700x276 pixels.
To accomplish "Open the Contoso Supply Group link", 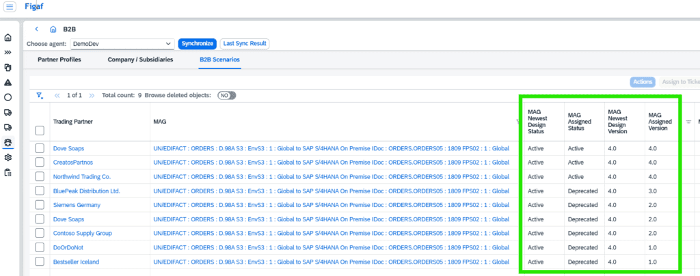I will point(83,233).
